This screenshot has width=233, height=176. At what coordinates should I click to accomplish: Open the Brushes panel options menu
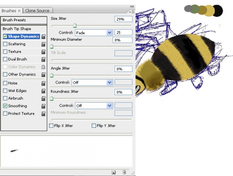click(132, 12)
